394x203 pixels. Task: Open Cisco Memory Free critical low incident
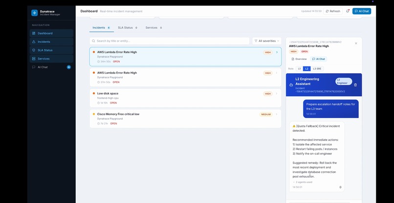[185, 119]
